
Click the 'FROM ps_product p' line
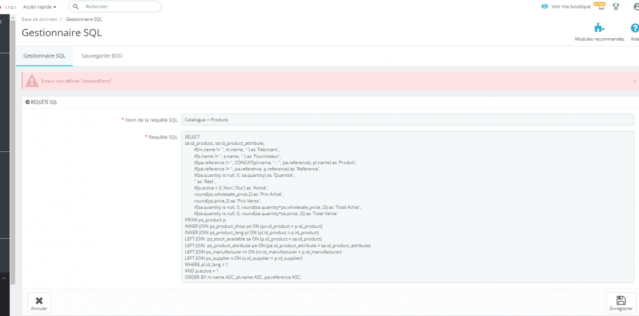click(205, 220)
